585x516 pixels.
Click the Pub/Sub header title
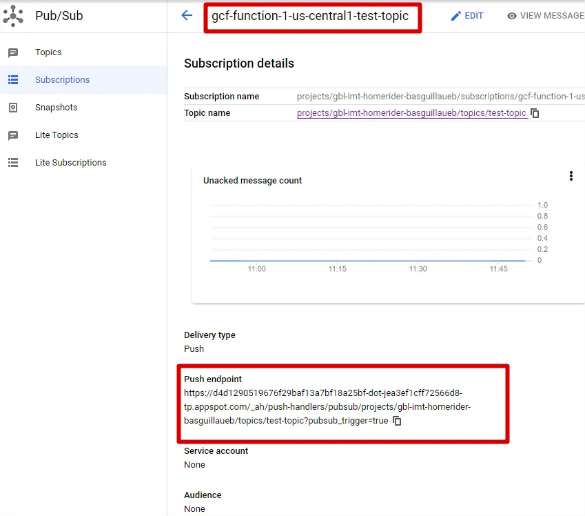pyautogui.click(x=59, y=16)
